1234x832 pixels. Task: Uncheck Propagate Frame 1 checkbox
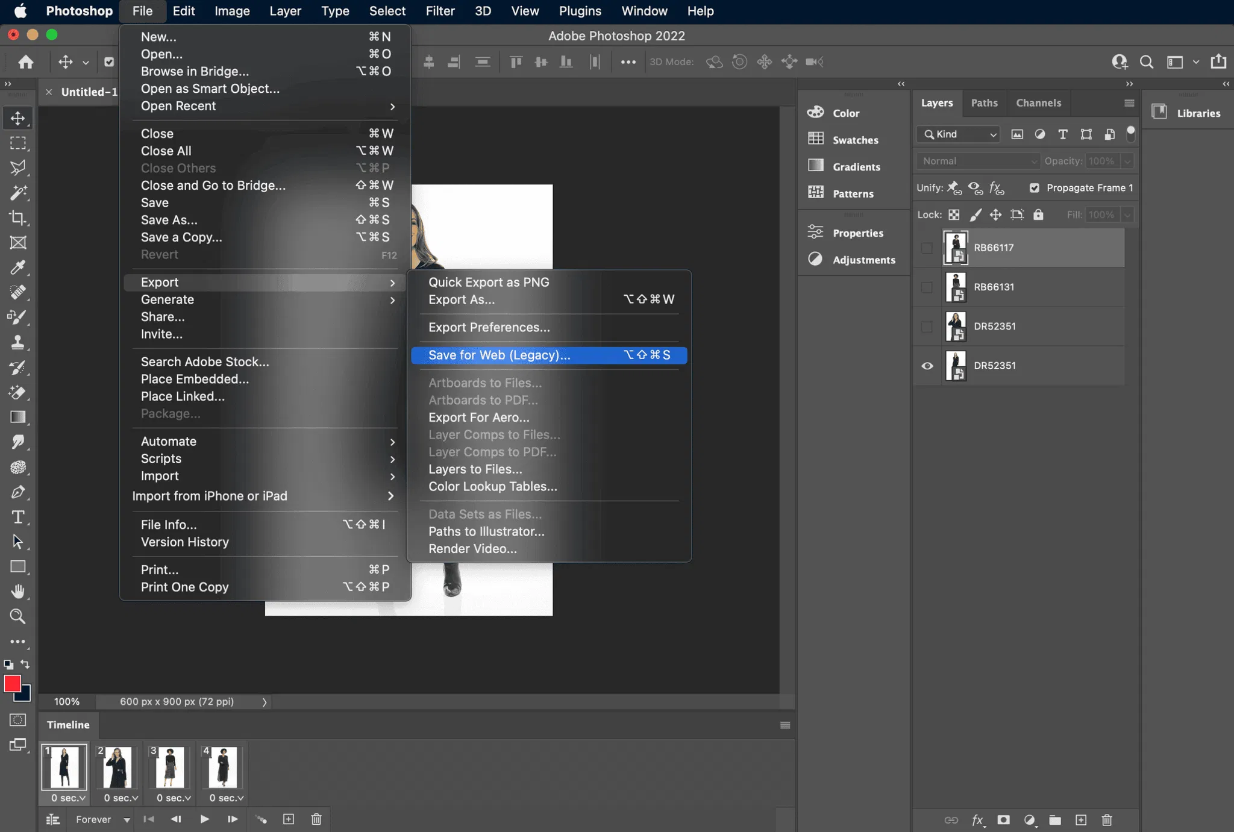pyautogui.click(x=1035, y=188)
